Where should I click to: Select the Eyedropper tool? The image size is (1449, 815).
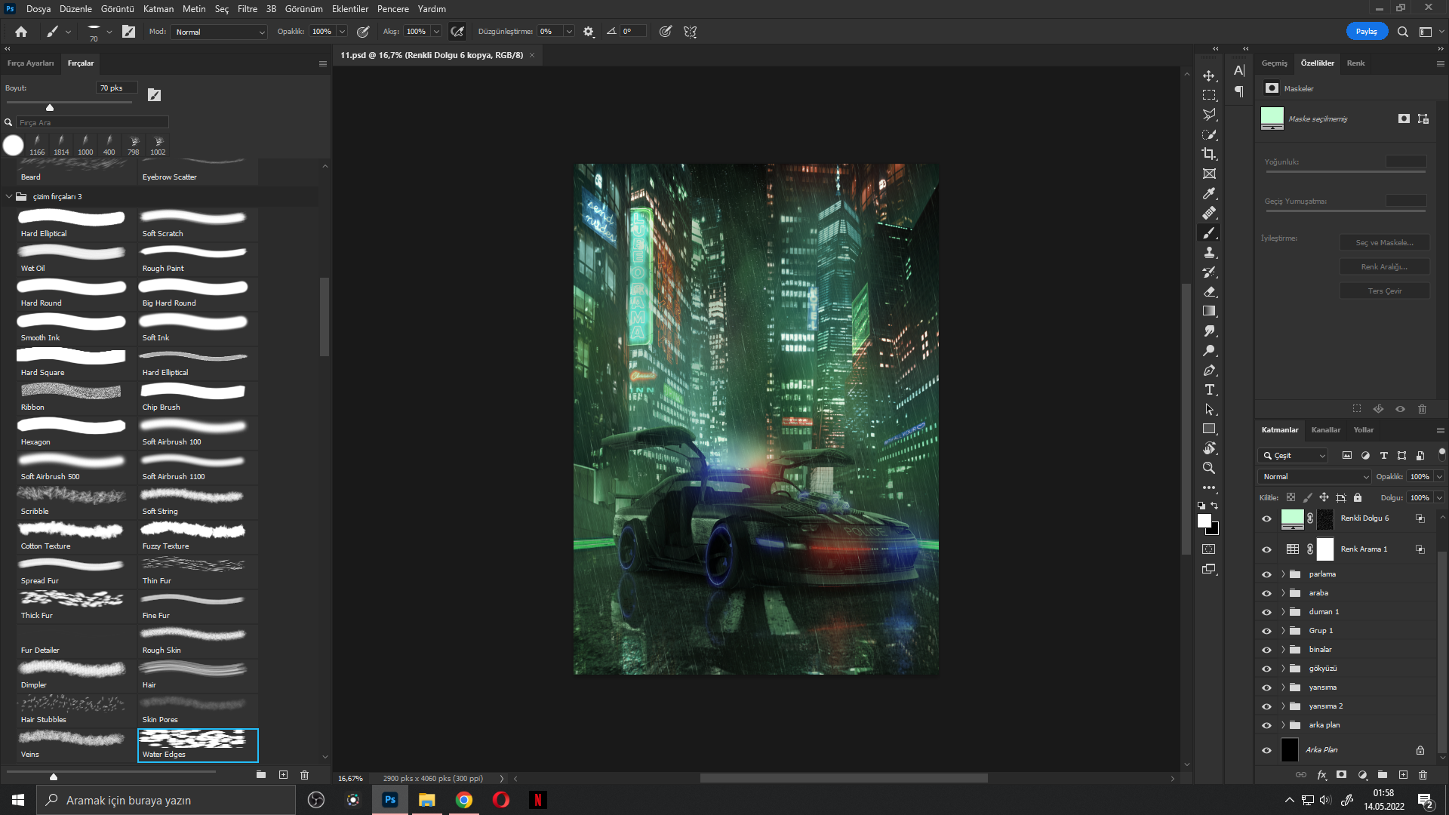(1209, 193)
